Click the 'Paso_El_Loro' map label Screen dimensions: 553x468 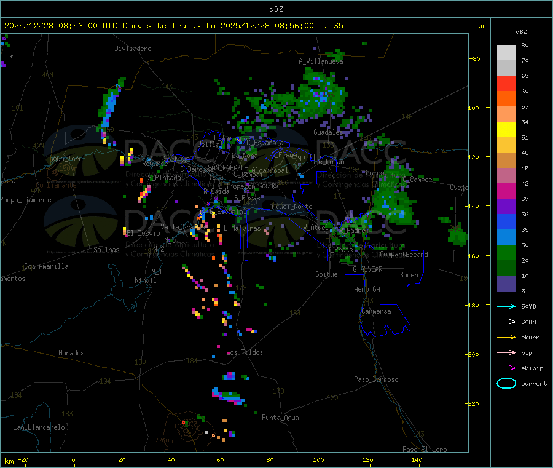click(425, 450)
